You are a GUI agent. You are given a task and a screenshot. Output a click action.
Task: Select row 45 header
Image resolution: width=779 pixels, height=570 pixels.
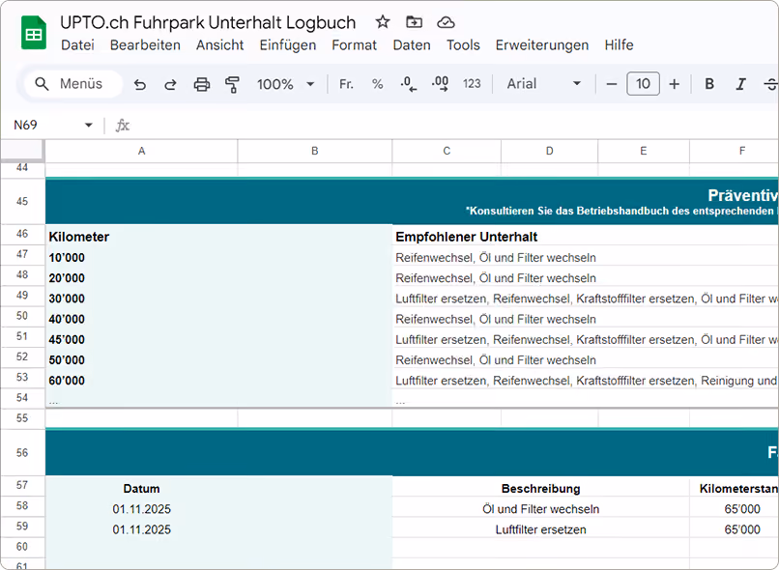click(22, 201)
